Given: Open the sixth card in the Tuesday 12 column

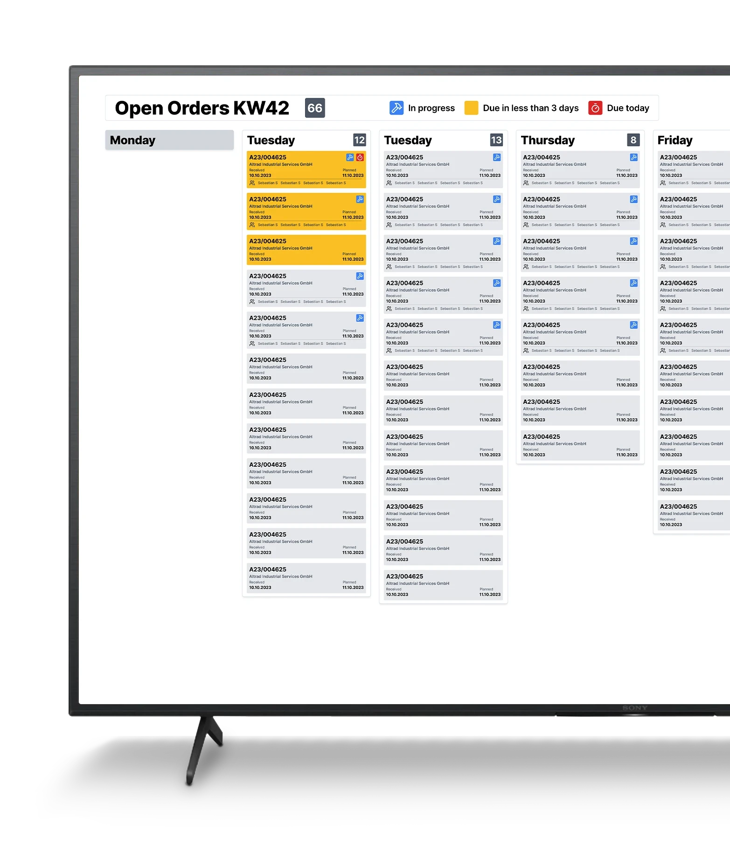Looking at the screenshot, I should point(306,368).
